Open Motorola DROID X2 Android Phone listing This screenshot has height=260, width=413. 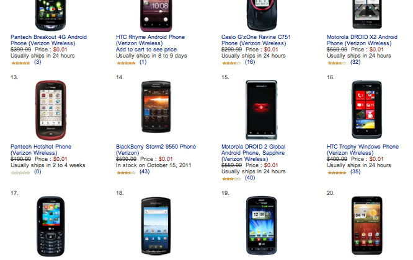pyautogui.click(x=362, y=40)
